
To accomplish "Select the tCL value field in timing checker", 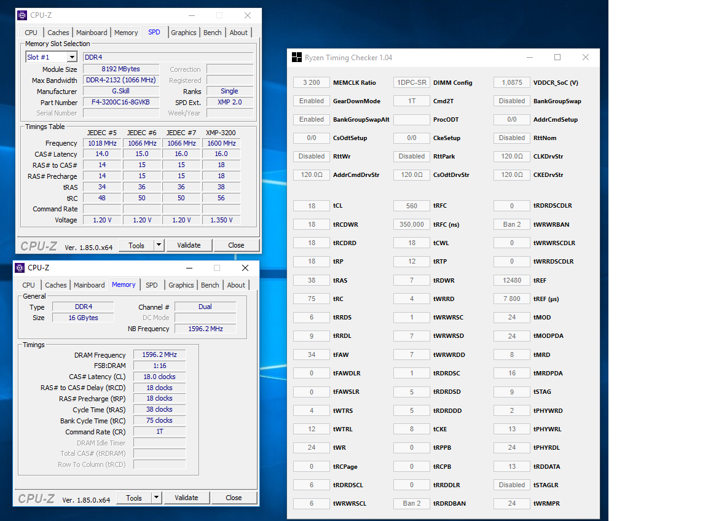I will pyautogui.click(x=312, y=206).
